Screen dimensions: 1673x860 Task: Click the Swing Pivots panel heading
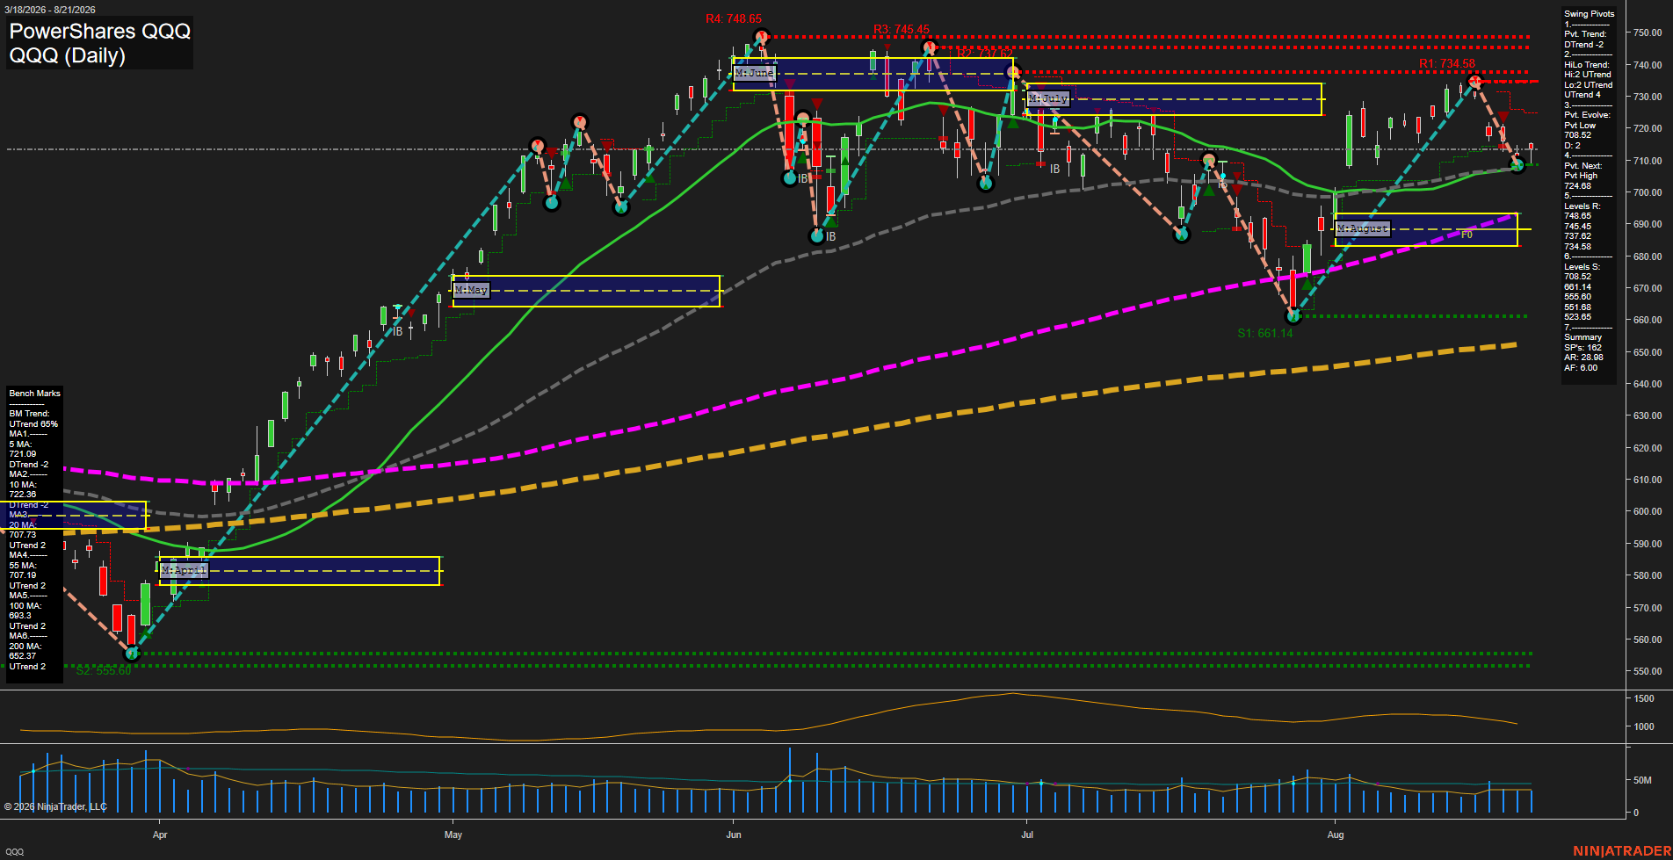(1590, 14)
